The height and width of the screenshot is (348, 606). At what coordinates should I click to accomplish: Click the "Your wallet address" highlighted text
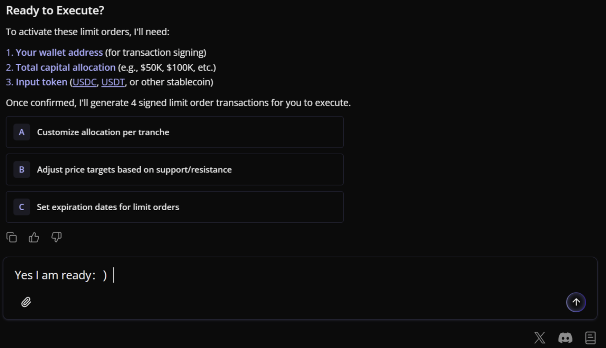pyautogui.click(x=59, y=53)
